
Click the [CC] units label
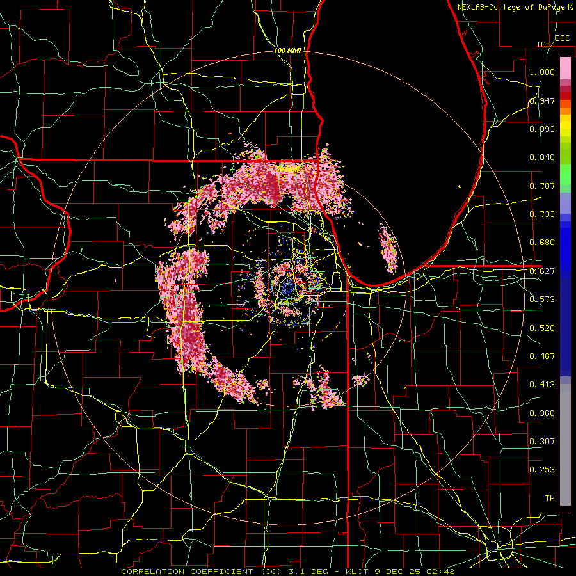[547, 44]
